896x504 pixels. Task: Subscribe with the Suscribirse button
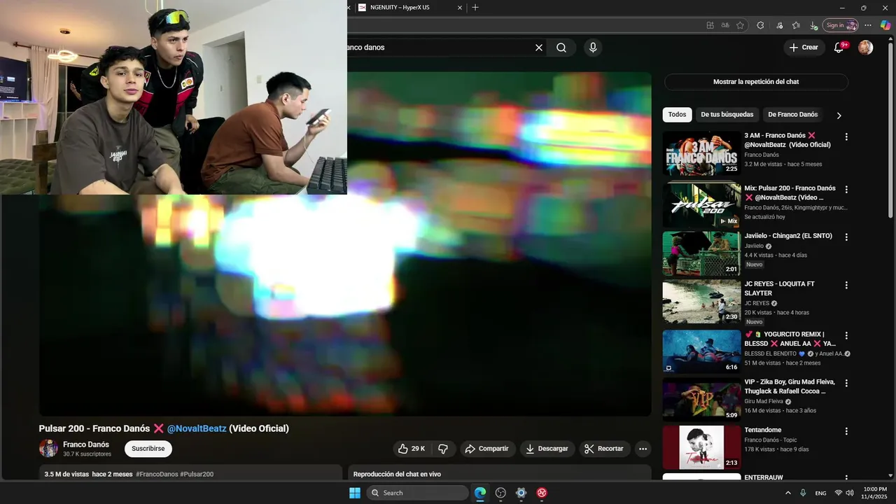(148, 449)
